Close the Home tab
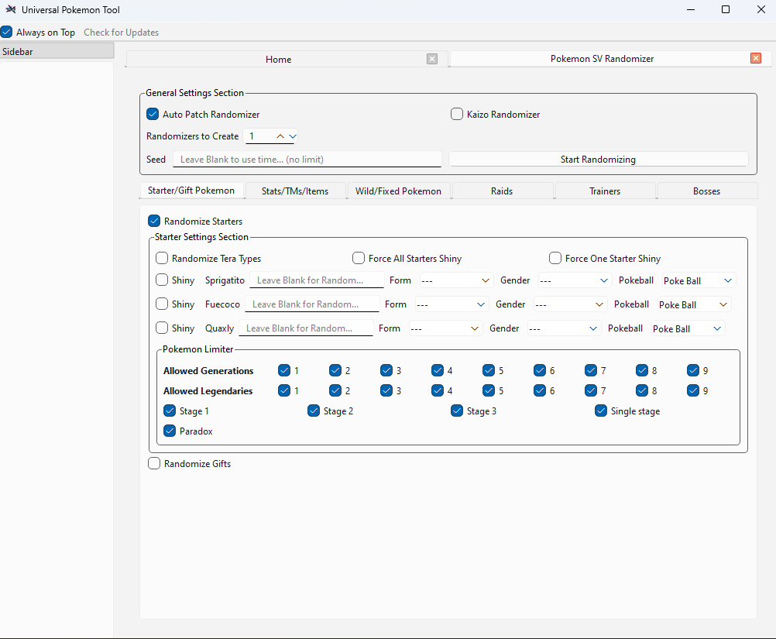This screenshot has width=776, height=639. point(432,59)
